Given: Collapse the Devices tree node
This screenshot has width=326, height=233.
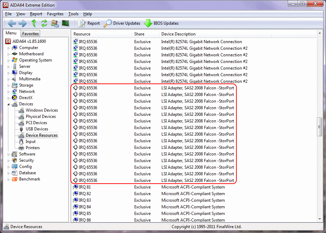Looking at the screenshot, I should [8, 104].
